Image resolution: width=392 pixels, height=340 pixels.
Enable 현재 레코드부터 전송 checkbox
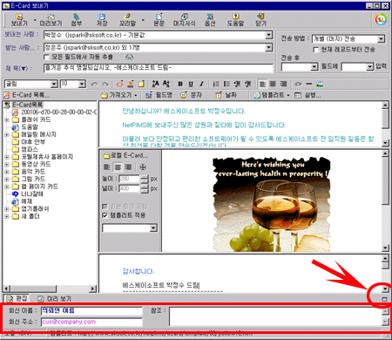315,50
